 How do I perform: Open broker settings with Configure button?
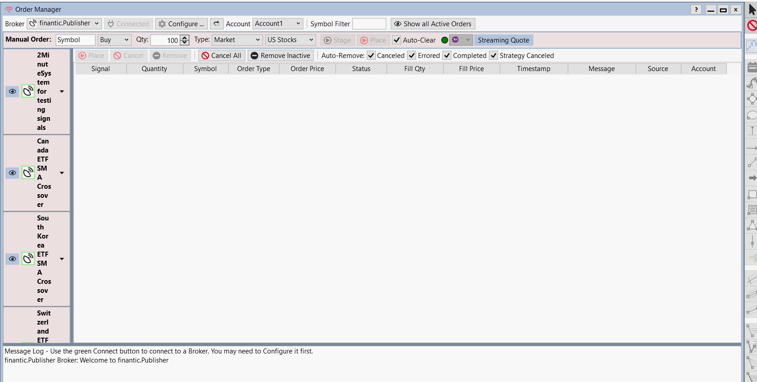(181, 24)
